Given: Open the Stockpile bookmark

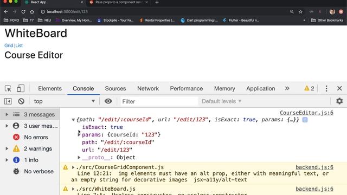Looking at the screenshot, I should tap(115, 21).
